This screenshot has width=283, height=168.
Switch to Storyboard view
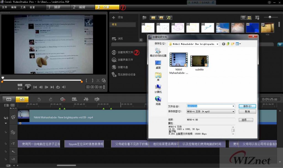pyautogui.click(x=9, y=99)
